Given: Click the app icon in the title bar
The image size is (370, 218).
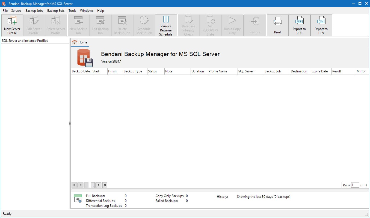Looking at the screenshot, I should pos(4,4).
